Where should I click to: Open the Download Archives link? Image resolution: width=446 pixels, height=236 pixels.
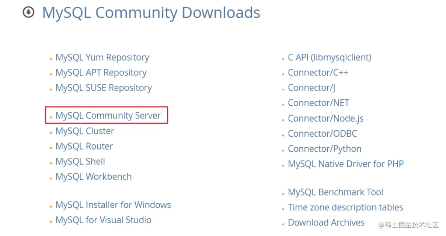(x=326, y=222)
